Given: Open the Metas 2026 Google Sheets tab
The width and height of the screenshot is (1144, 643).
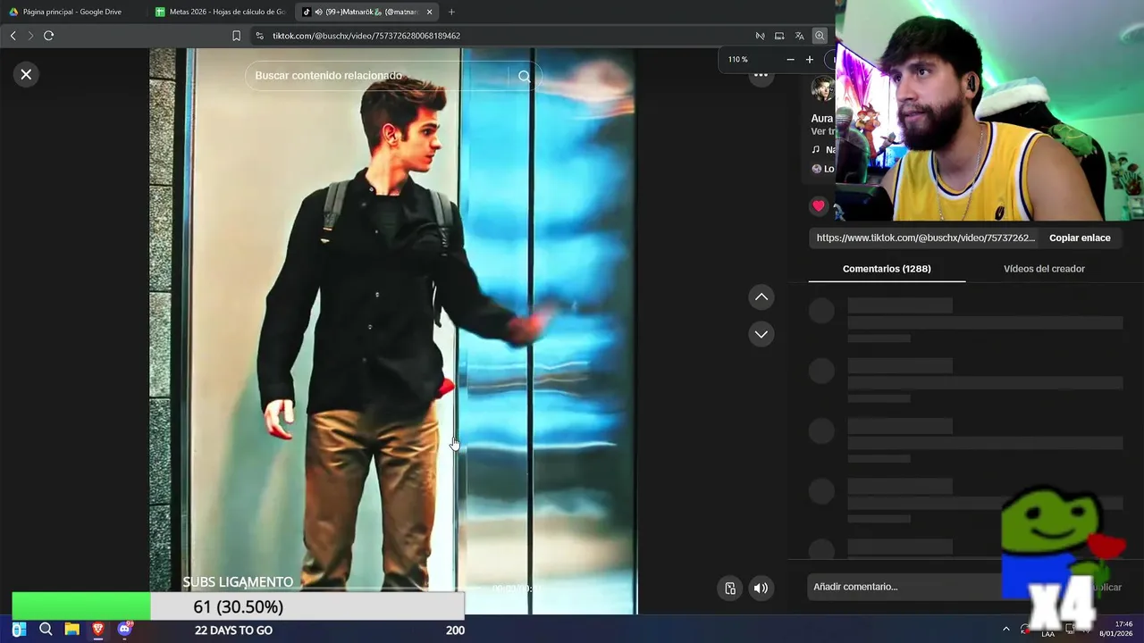Looking at the screenshot, I should pos(221,12).
